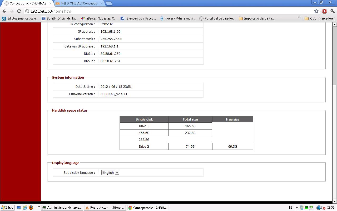Click the DNS 1 value 80.58.61.250
Viewport: 337px width, 211px height.
click(x=110, y=54)
